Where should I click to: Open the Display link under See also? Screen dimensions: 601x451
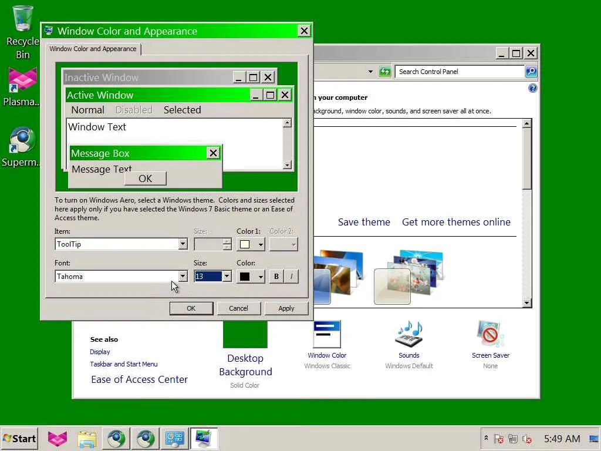100,352
